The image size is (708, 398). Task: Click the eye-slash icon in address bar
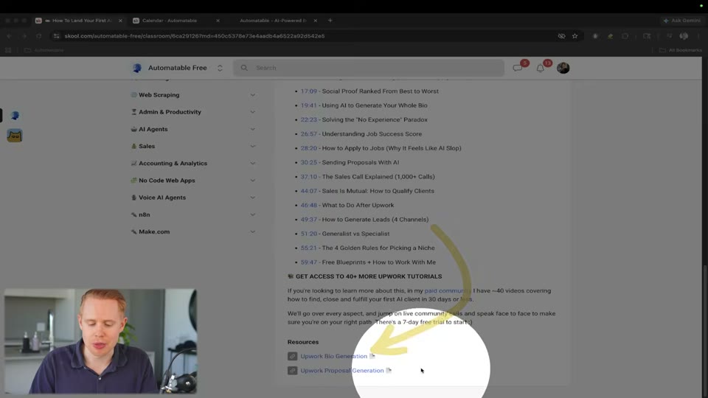(561, 36)
